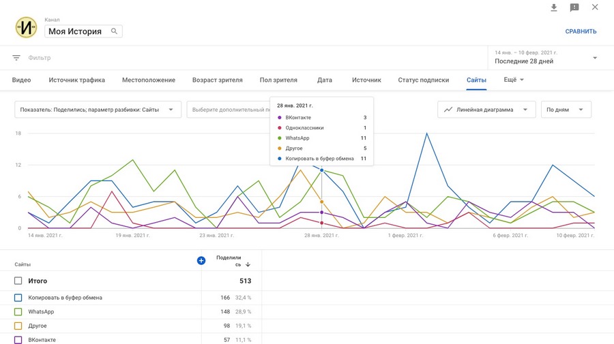Tick the Итого checkbox

tap(18, 281)
